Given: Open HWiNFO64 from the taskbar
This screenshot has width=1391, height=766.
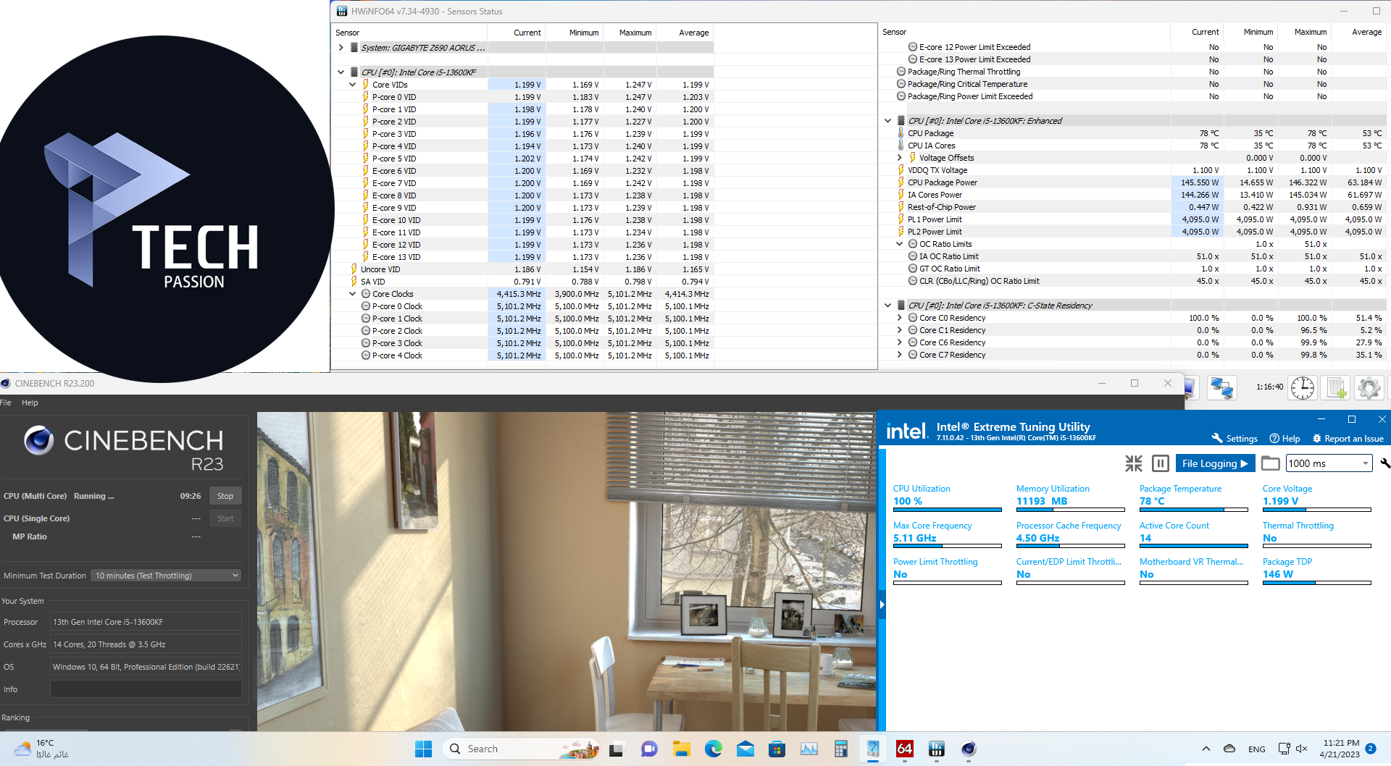Looking at the screenshot, I should (x=904, y=749).
